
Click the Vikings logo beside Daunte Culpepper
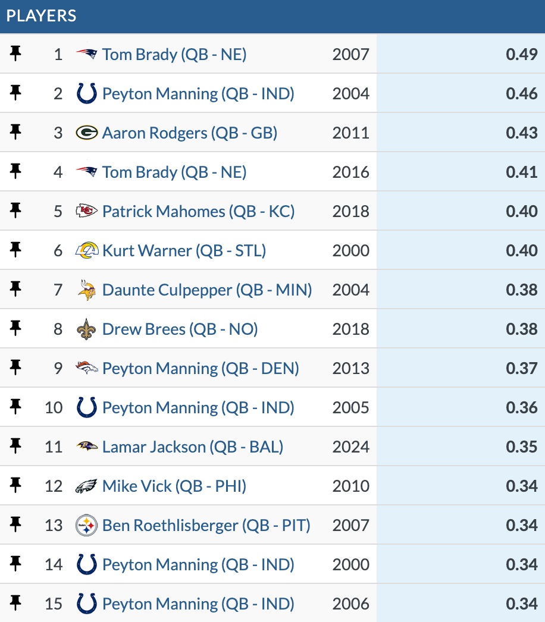click(86, 290)
